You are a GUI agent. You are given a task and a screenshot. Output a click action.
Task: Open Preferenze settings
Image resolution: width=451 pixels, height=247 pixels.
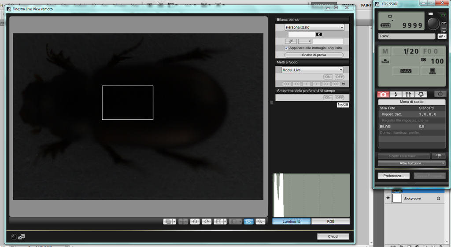pyautogui.click(x=393, y=176)
